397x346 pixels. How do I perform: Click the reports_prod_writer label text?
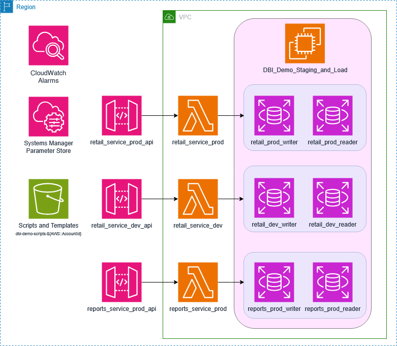pyautogui.click(x=274, y=309)
